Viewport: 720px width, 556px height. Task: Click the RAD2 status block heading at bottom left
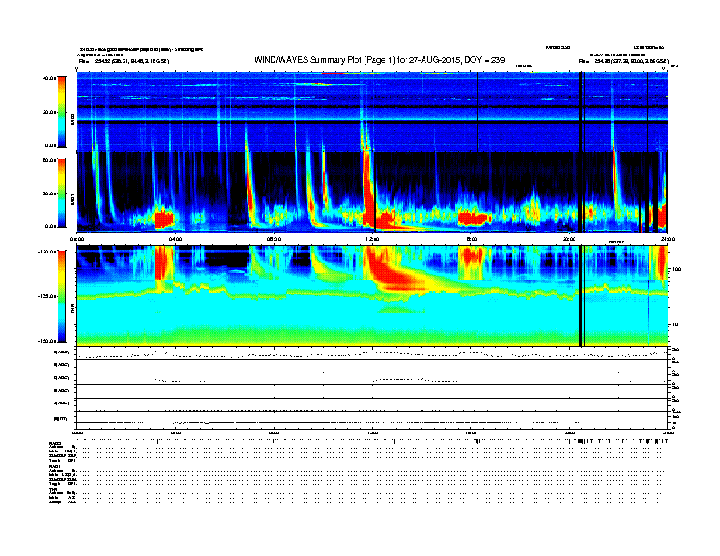(55, 443)
